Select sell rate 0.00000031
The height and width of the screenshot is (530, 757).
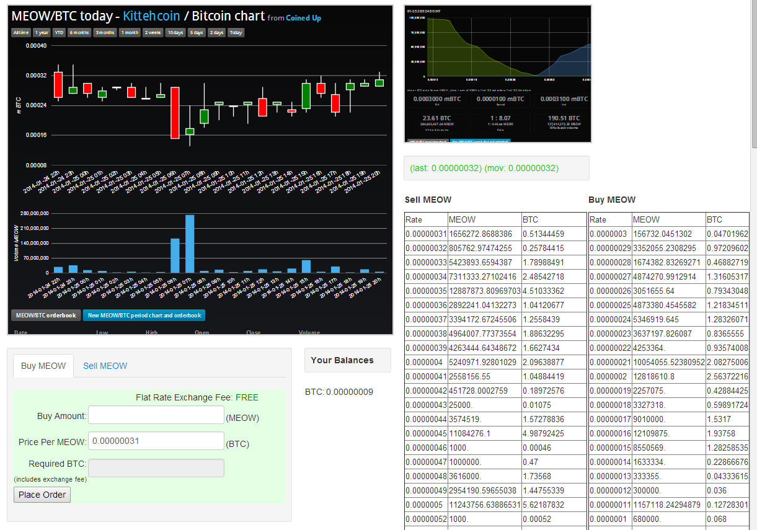click(x=426, y=234)
